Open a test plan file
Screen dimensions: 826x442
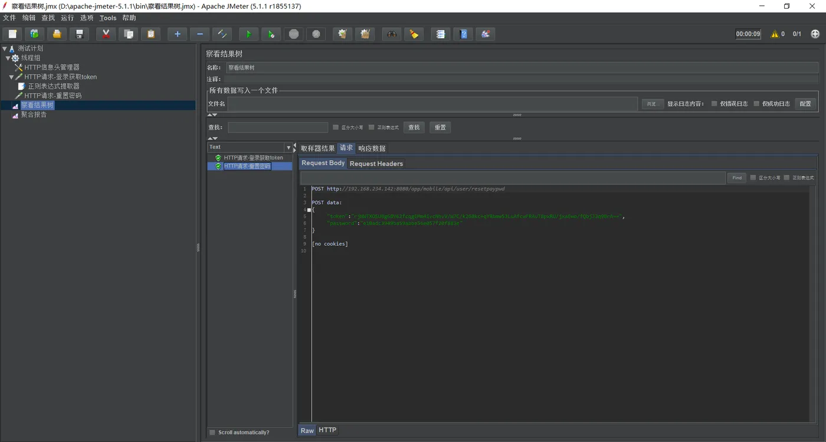click(x=57, y=34)
